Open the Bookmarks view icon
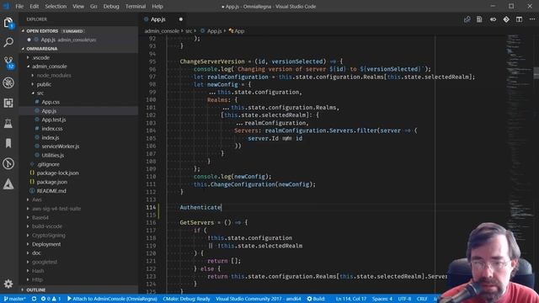539x303 pixels. pyautogui.click(x=8, y=143)
